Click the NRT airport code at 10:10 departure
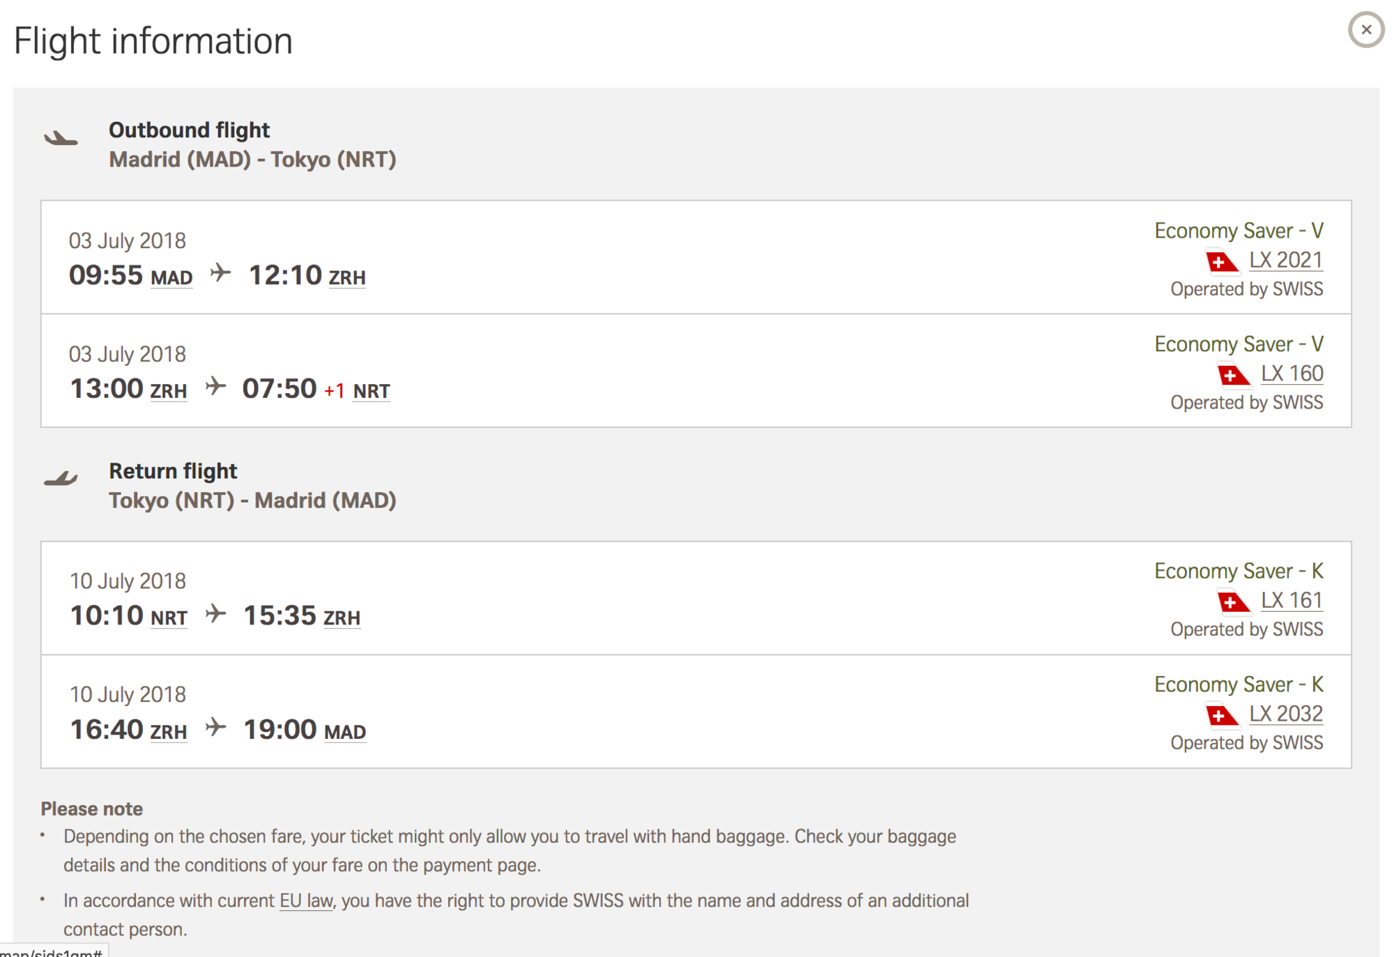Screen dimensions: 1394x957 pos(169,618)
